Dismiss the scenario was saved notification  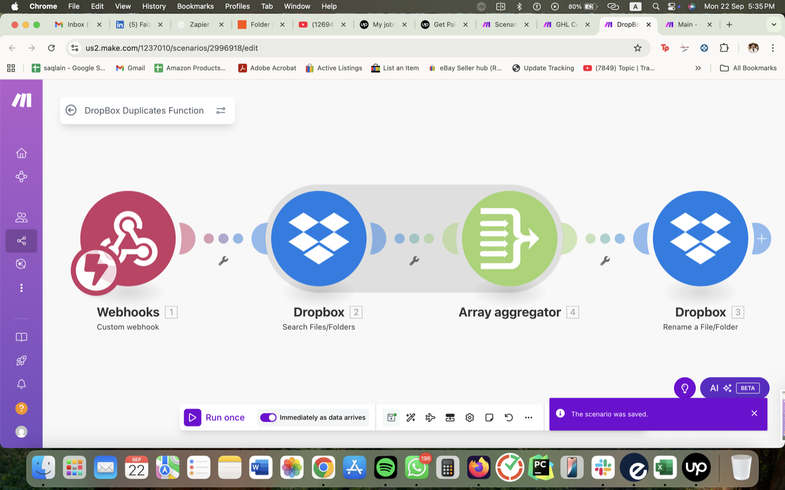(754, 413)
